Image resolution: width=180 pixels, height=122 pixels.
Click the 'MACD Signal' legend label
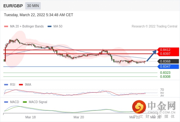[x=38, y=102]
